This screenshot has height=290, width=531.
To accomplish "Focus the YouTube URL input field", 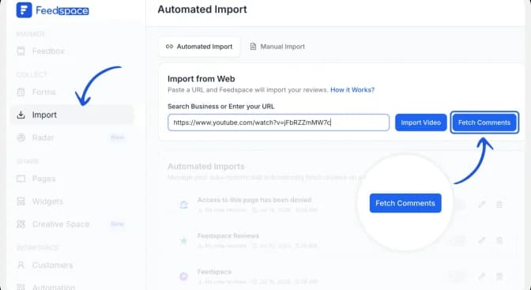I will tap(278, 122).
